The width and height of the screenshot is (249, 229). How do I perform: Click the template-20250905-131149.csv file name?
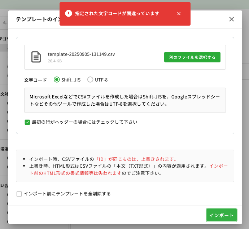coord(81,54)
